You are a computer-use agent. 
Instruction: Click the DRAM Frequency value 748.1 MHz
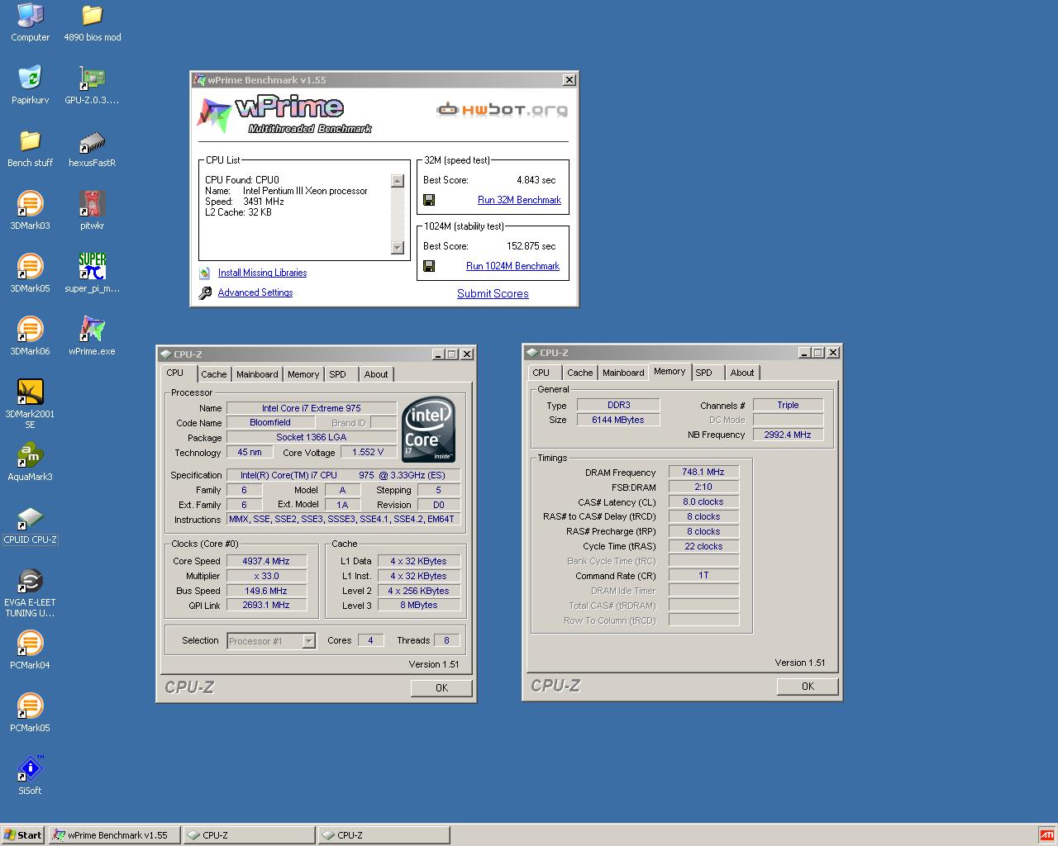coord(703,472)
